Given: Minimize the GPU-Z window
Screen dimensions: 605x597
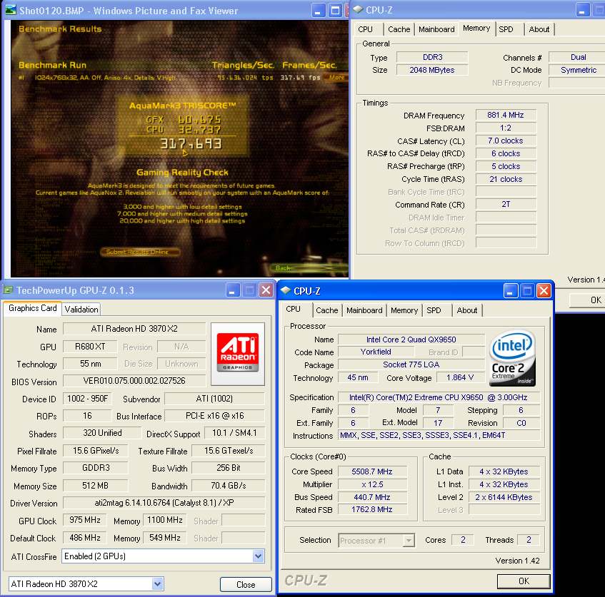Looking at the screenshot, I should (x=232, y=290).
